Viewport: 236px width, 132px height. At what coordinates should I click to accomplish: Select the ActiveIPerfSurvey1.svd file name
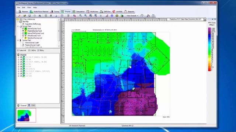point(36,33)
